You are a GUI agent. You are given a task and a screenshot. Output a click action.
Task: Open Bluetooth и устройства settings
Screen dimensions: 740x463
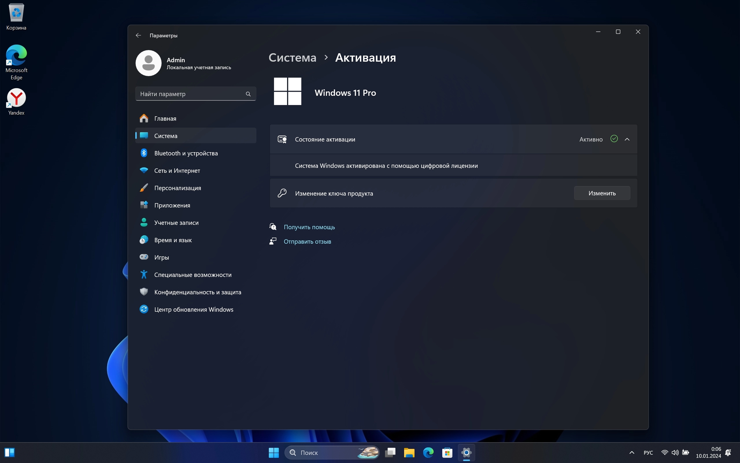186,153
